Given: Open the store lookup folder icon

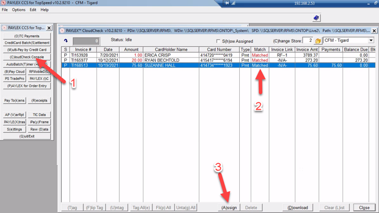Looking at the screenshot, I should [318, 40].
